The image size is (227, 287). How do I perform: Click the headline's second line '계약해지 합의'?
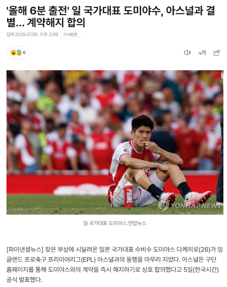click(56, 23)
